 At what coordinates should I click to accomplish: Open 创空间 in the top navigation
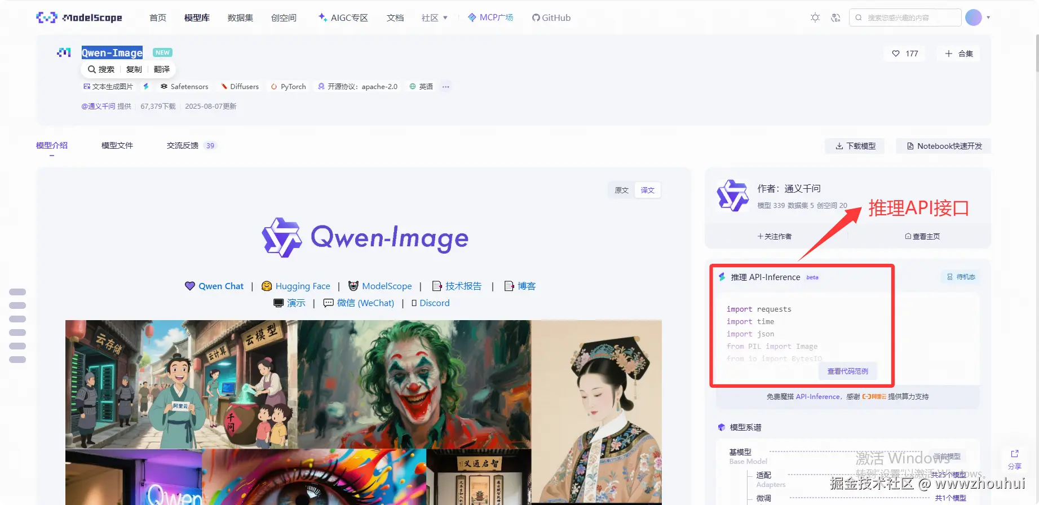coord(284,17)
